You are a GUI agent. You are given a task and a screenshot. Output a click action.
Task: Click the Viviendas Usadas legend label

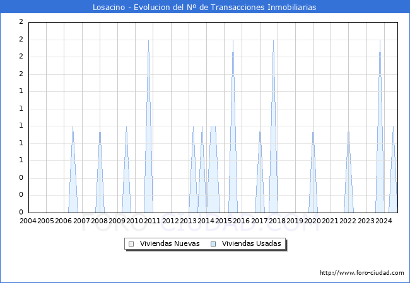click(252, 243)
